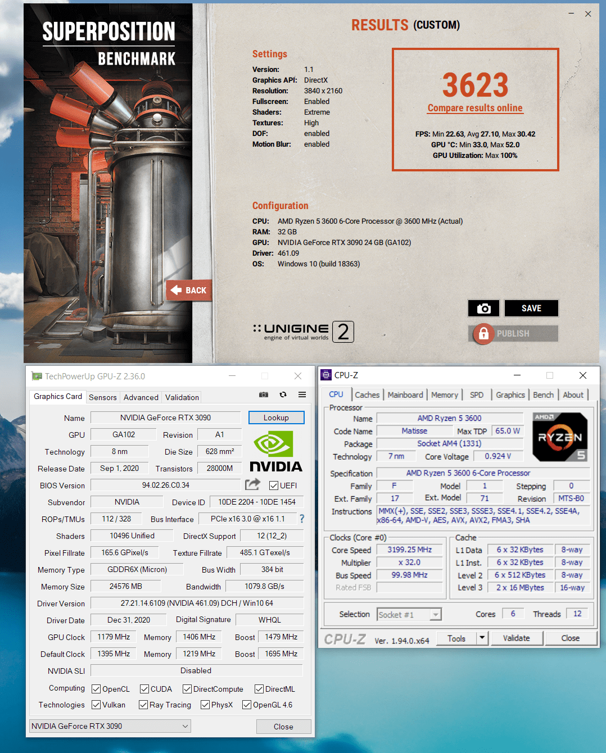The width and height of the screenshot is (606, 753).
Task: Select the CPU tab in CPU-Z
Action: [x=336, y=394]
